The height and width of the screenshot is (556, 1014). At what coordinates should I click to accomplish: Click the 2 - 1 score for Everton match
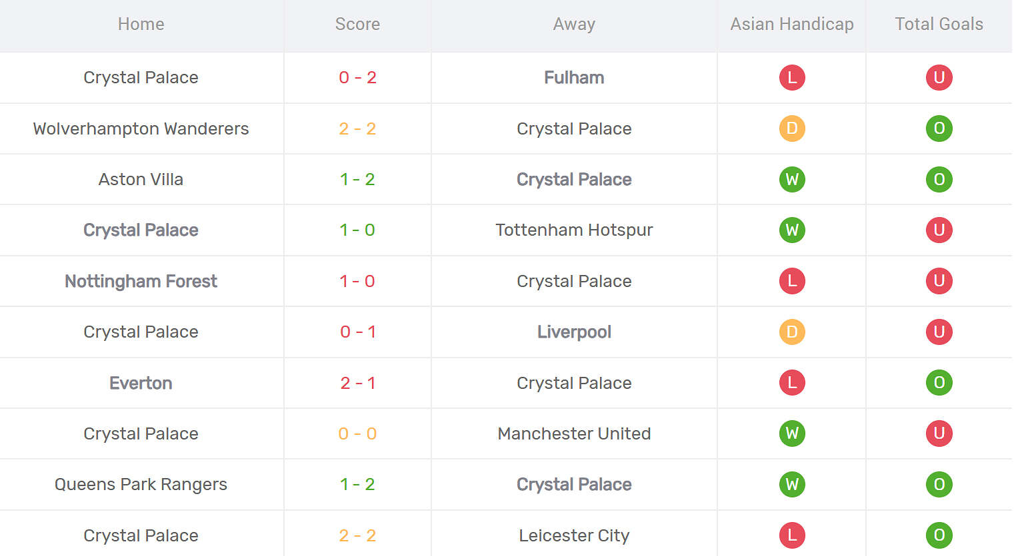click(x=357, y=383)
